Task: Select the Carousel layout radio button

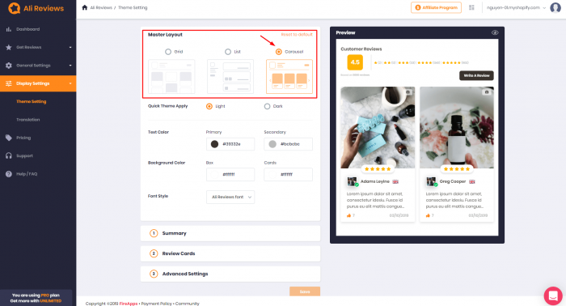Action: coord(279,52)
